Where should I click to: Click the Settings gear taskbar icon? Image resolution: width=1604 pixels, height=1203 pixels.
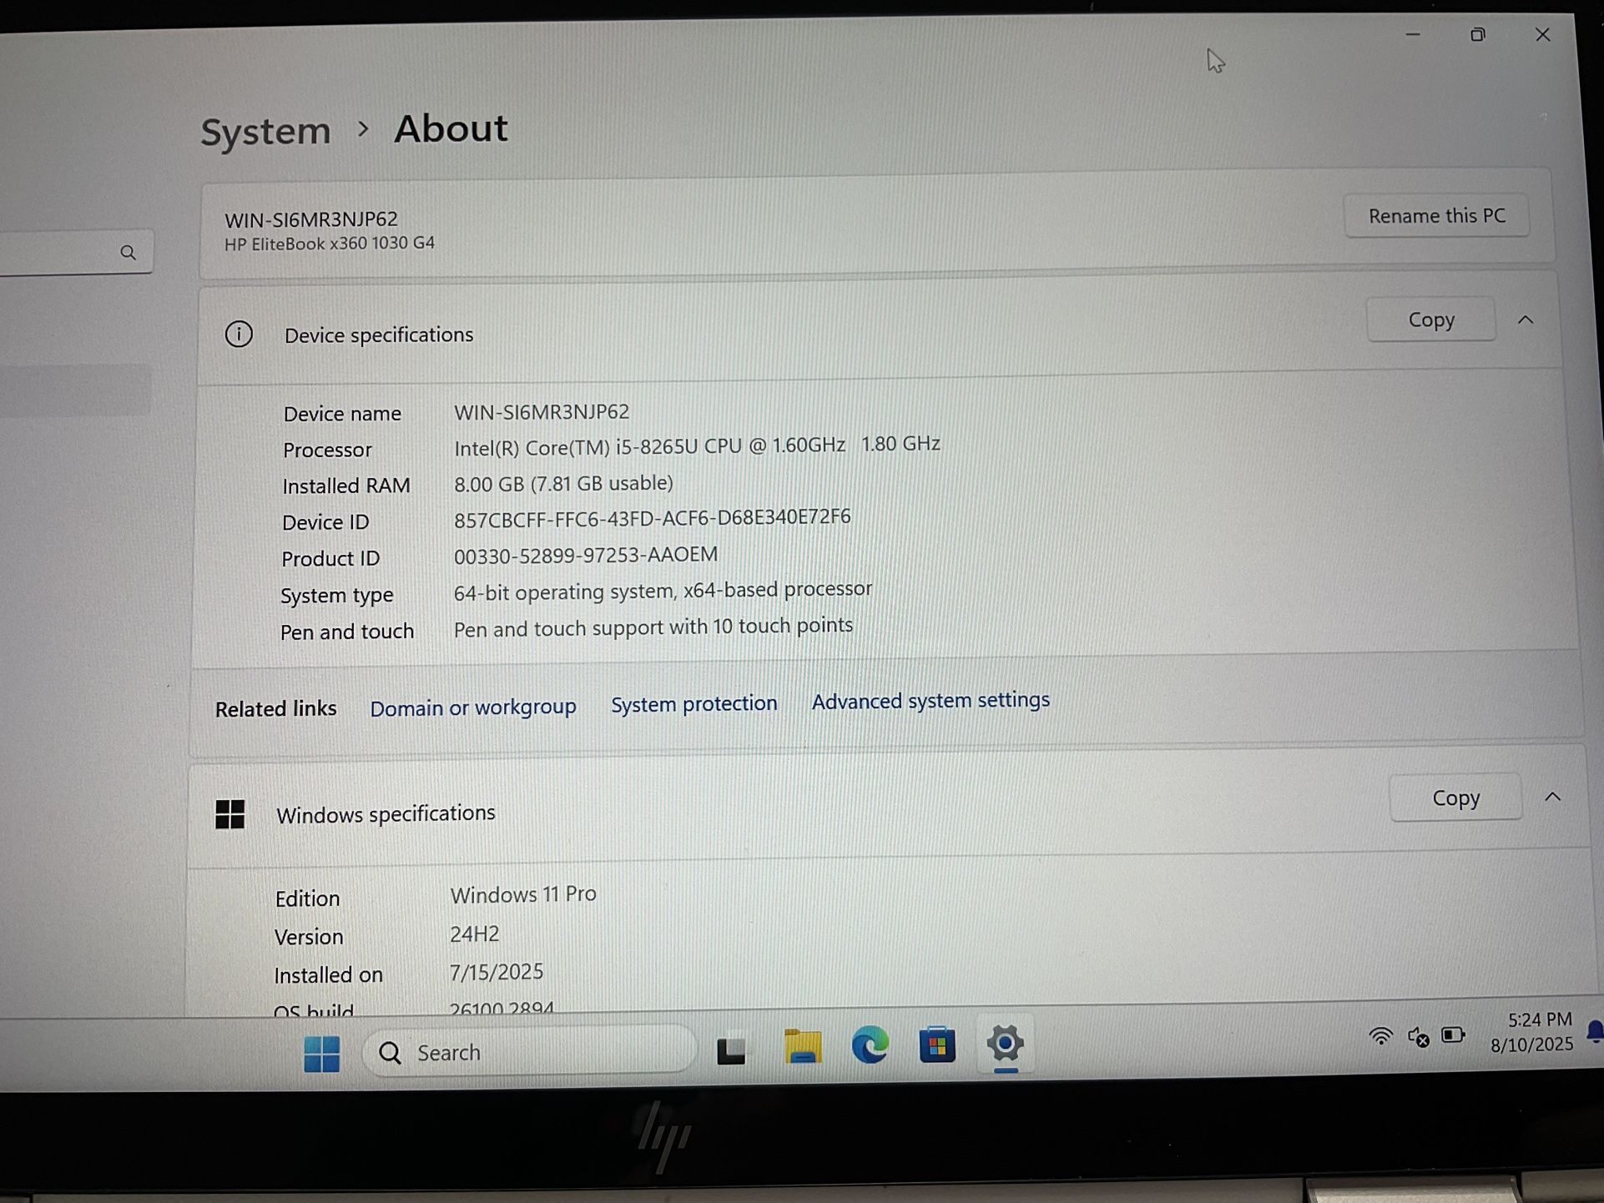click(1006, 1044)
